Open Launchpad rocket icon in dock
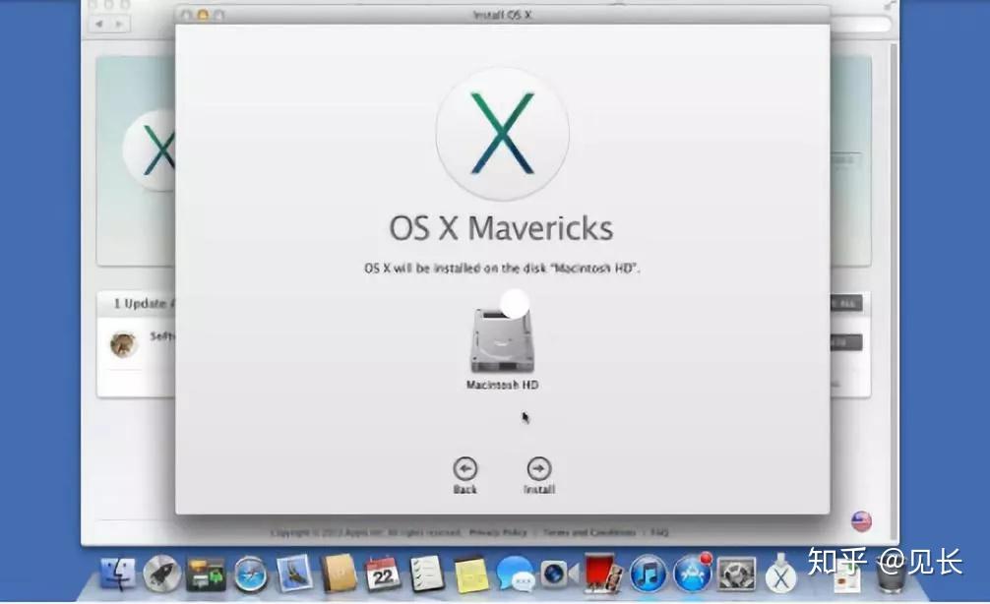 point(161,574)
